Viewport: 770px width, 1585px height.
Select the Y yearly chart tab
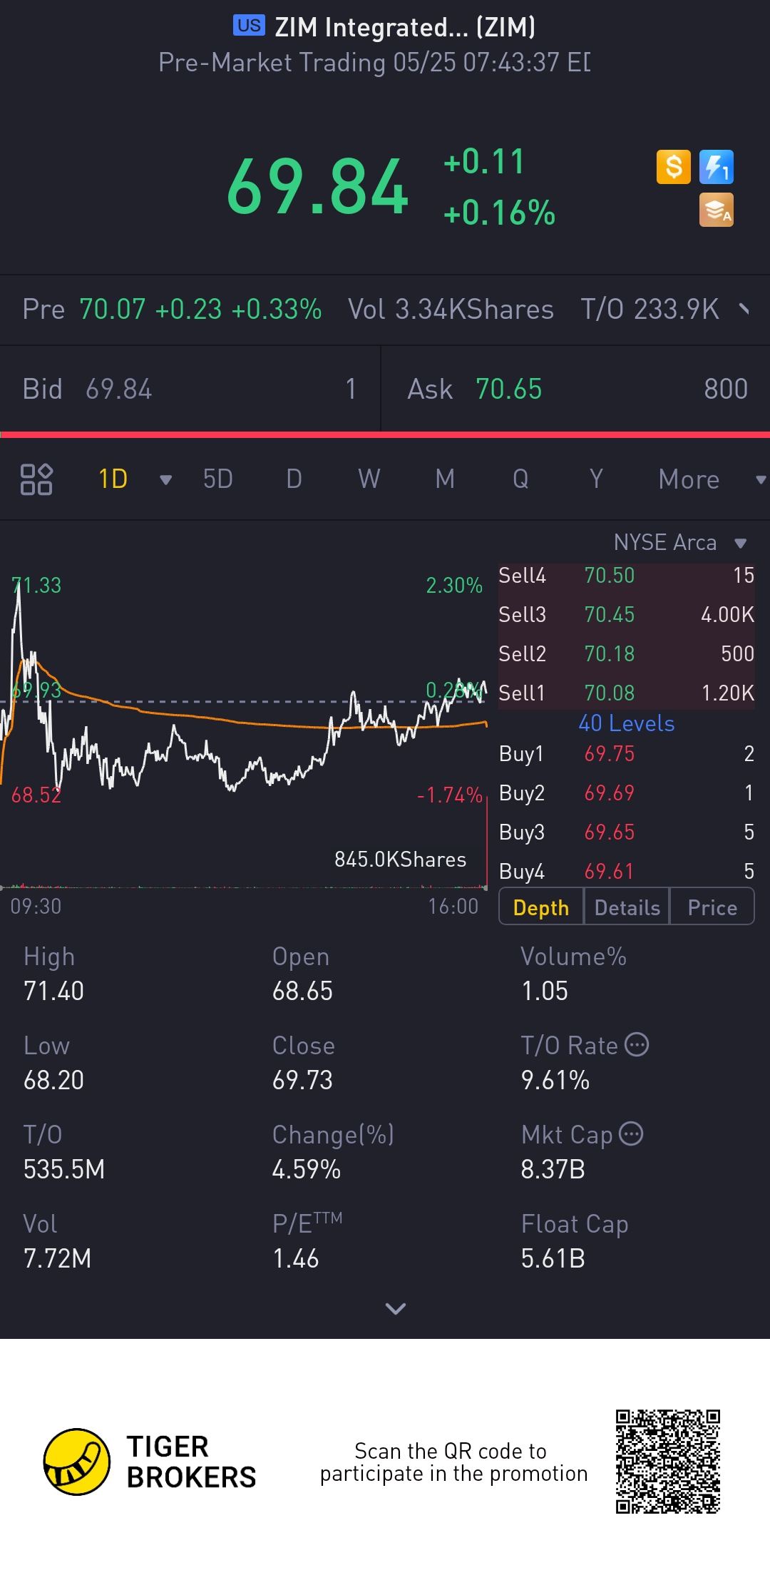point(596,479)
